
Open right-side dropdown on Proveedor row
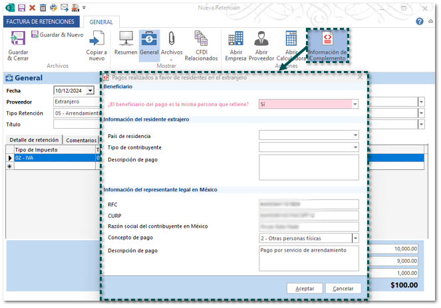click(x=421, y=102)
